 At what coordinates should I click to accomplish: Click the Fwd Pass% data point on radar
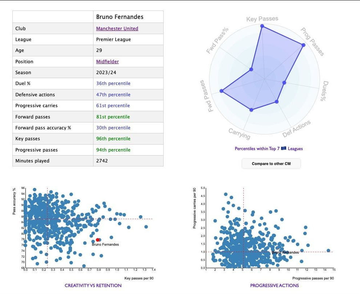[x=251, y=69]
